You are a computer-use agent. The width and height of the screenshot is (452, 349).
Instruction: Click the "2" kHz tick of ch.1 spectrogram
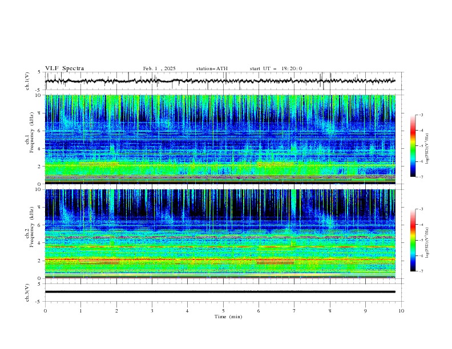click(x=41, y=167)
